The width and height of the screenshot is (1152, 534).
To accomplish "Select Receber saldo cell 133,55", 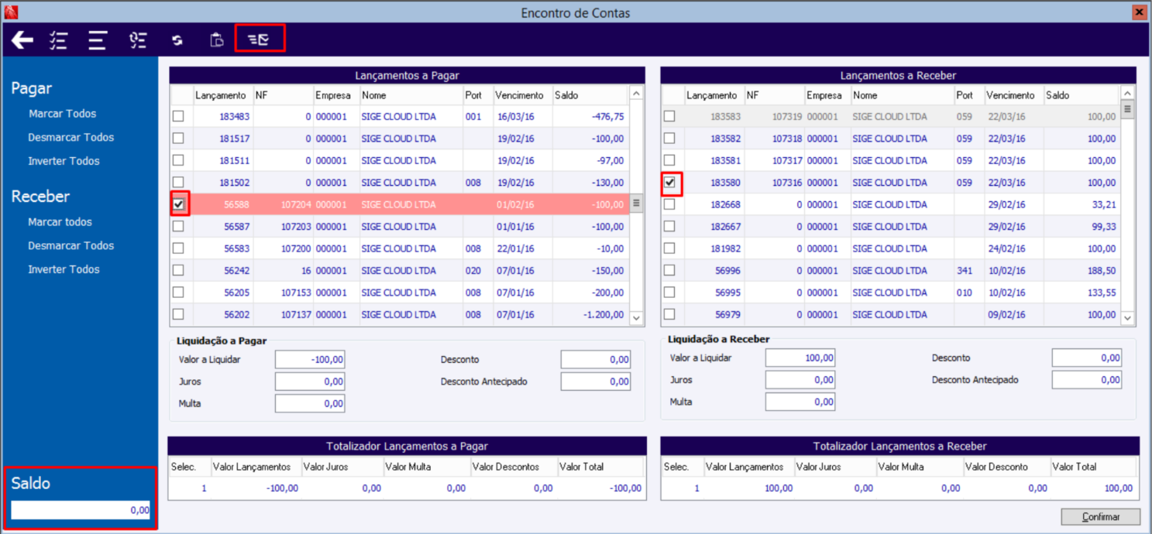I will [1081, 293].
